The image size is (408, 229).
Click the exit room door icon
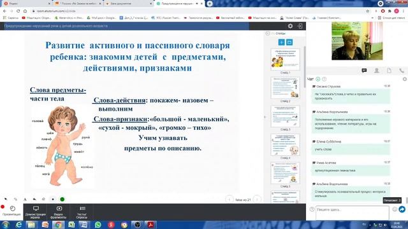tap(300, 26)
